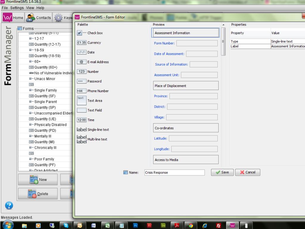Viewport: 305px width, 229px height.
Task: Open the Help menu
Action: pyautogui.click(x=40, y=8)
